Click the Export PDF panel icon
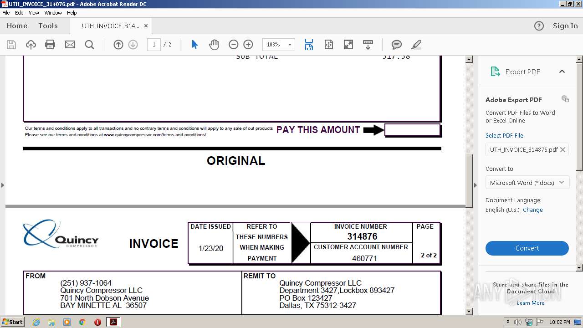The height and width of the screenshot is (328, 583). click(495, 72)
